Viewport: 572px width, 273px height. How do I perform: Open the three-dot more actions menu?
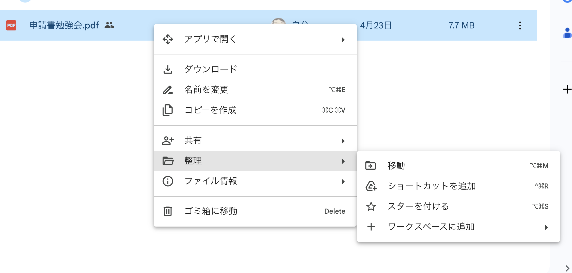click(x=520, y=25)
